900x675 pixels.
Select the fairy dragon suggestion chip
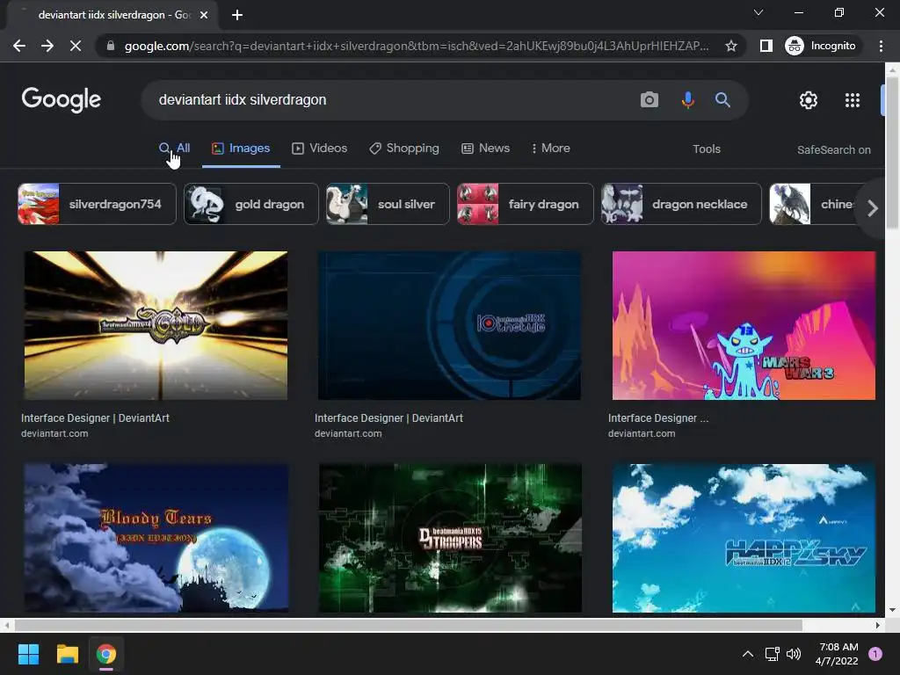tap(526, 204)
